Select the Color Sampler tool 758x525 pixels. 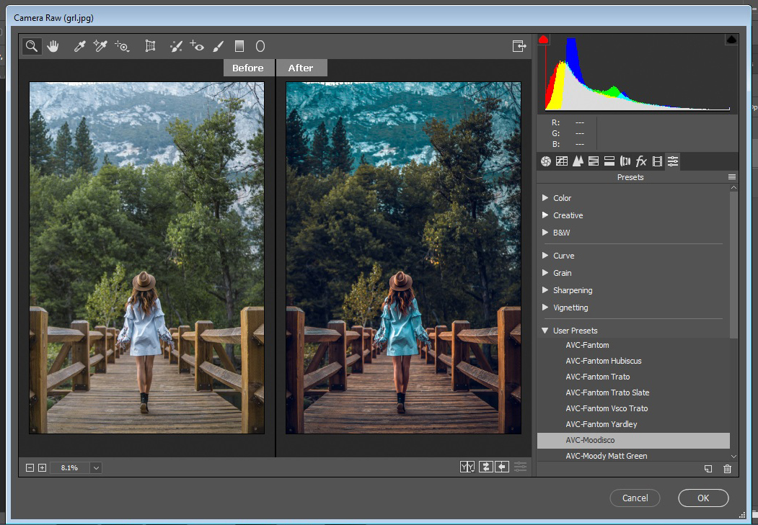[100, 46]
